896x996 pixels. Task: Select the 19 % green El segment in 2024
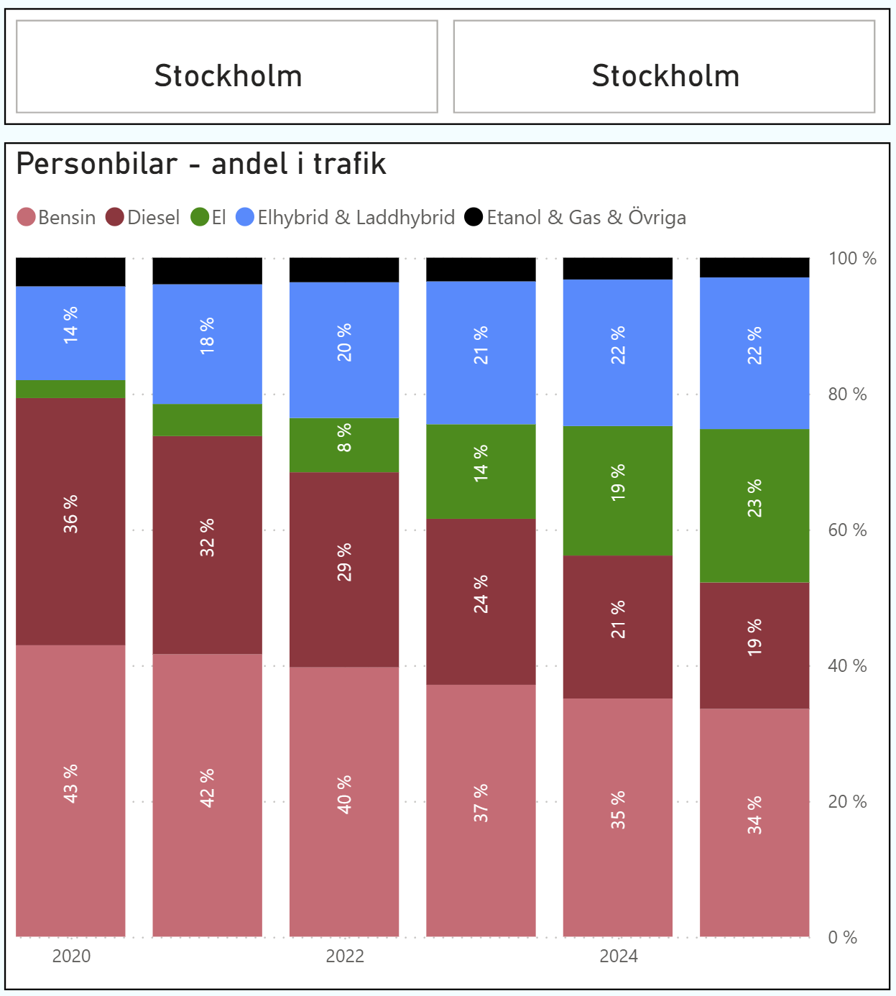coord(618,491)
